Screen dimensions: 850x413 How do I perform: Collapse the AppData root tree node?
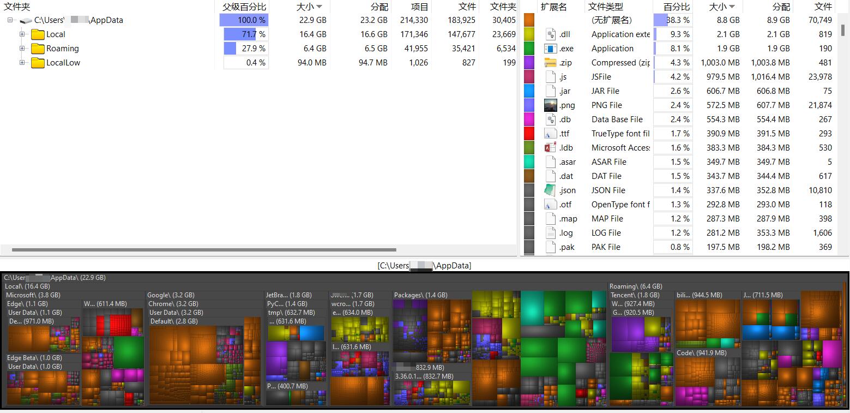point(10,20)
